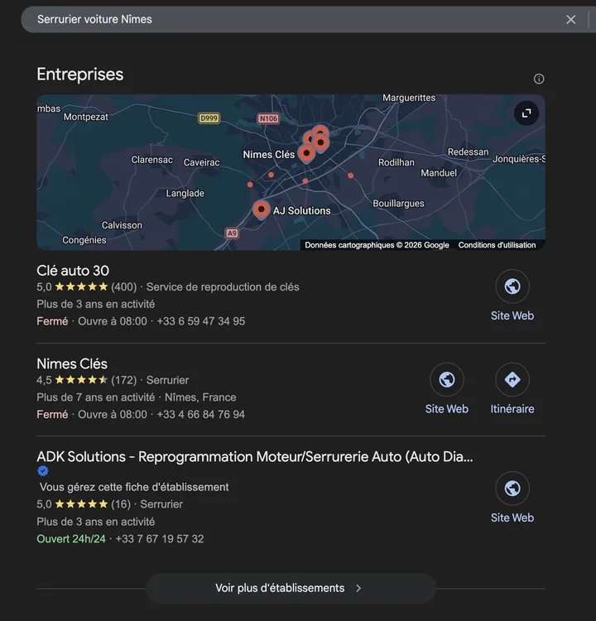Image resolution: width=596 pixels, height=621 pixels.
Task: Click the (172) reviews count for Nimes Clés
Action: (124, 380)
